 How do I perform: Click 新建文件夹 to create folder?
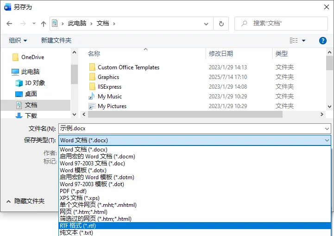point(56,40)
